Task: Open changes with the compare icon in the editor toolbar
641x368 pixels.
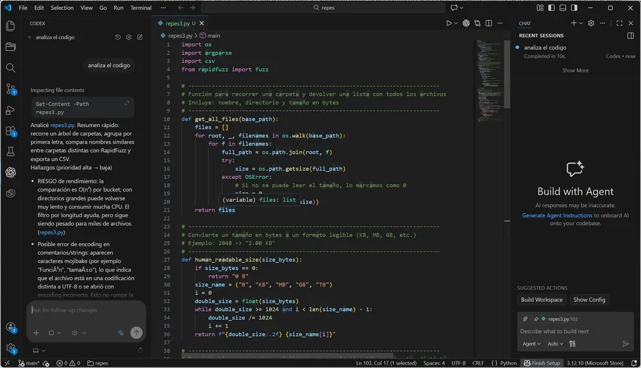Action: point(478,23)
